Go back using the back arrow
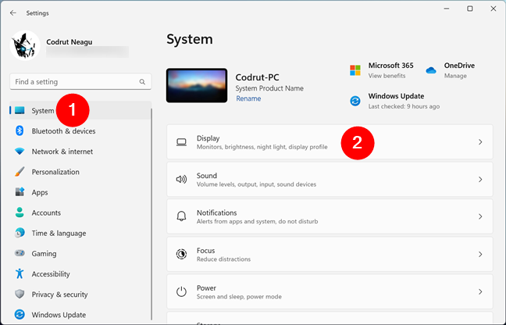The width and height of the screenshot is (506, 325). (x=13, y=12)
